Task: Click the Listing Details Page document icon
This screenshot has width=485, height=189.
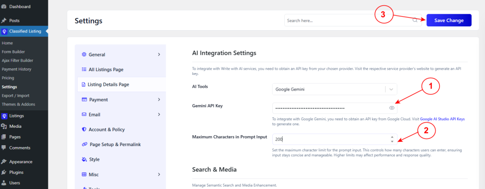Action: click(83, 85)
